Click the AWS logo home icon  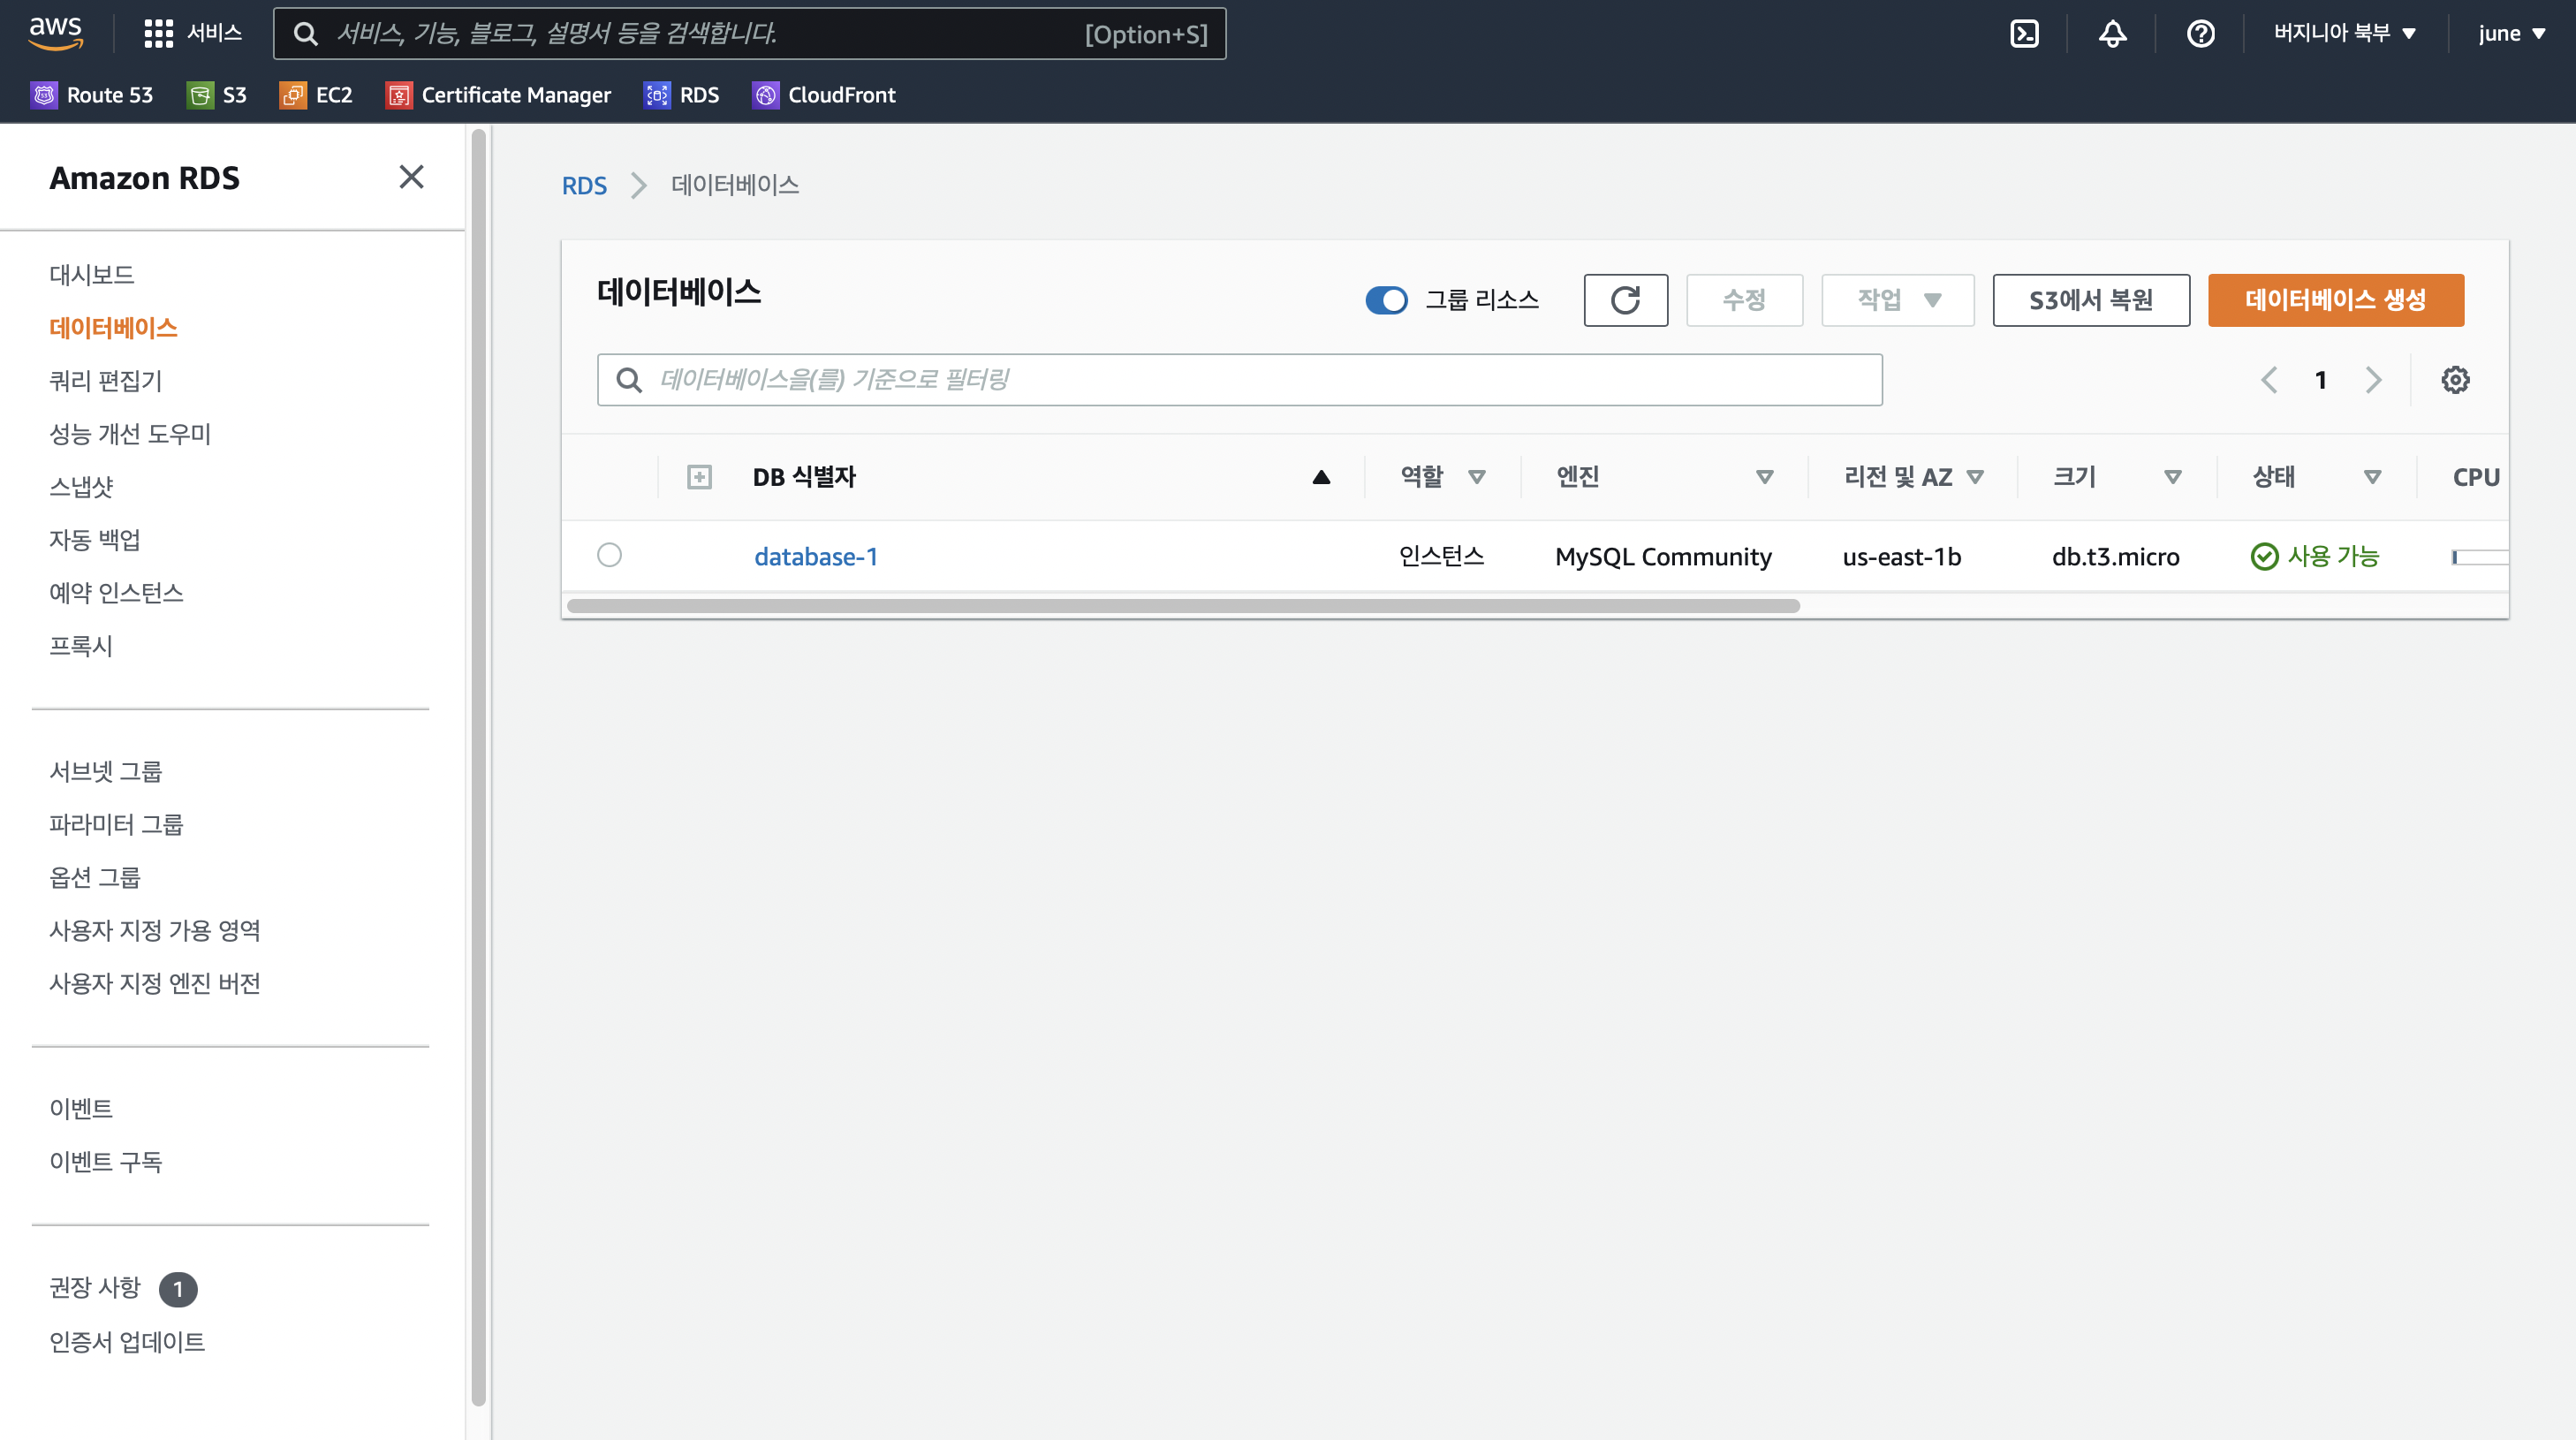(55, 33)
